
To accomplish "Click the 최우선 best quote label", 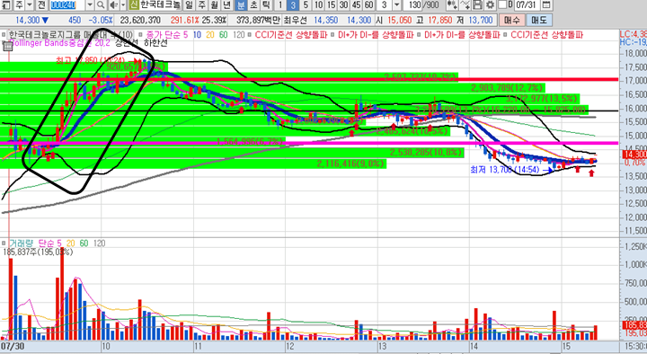I will (x=295, y=20).
